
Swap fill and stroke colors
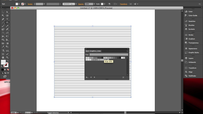pyautogui.click(x=8, y=61)
